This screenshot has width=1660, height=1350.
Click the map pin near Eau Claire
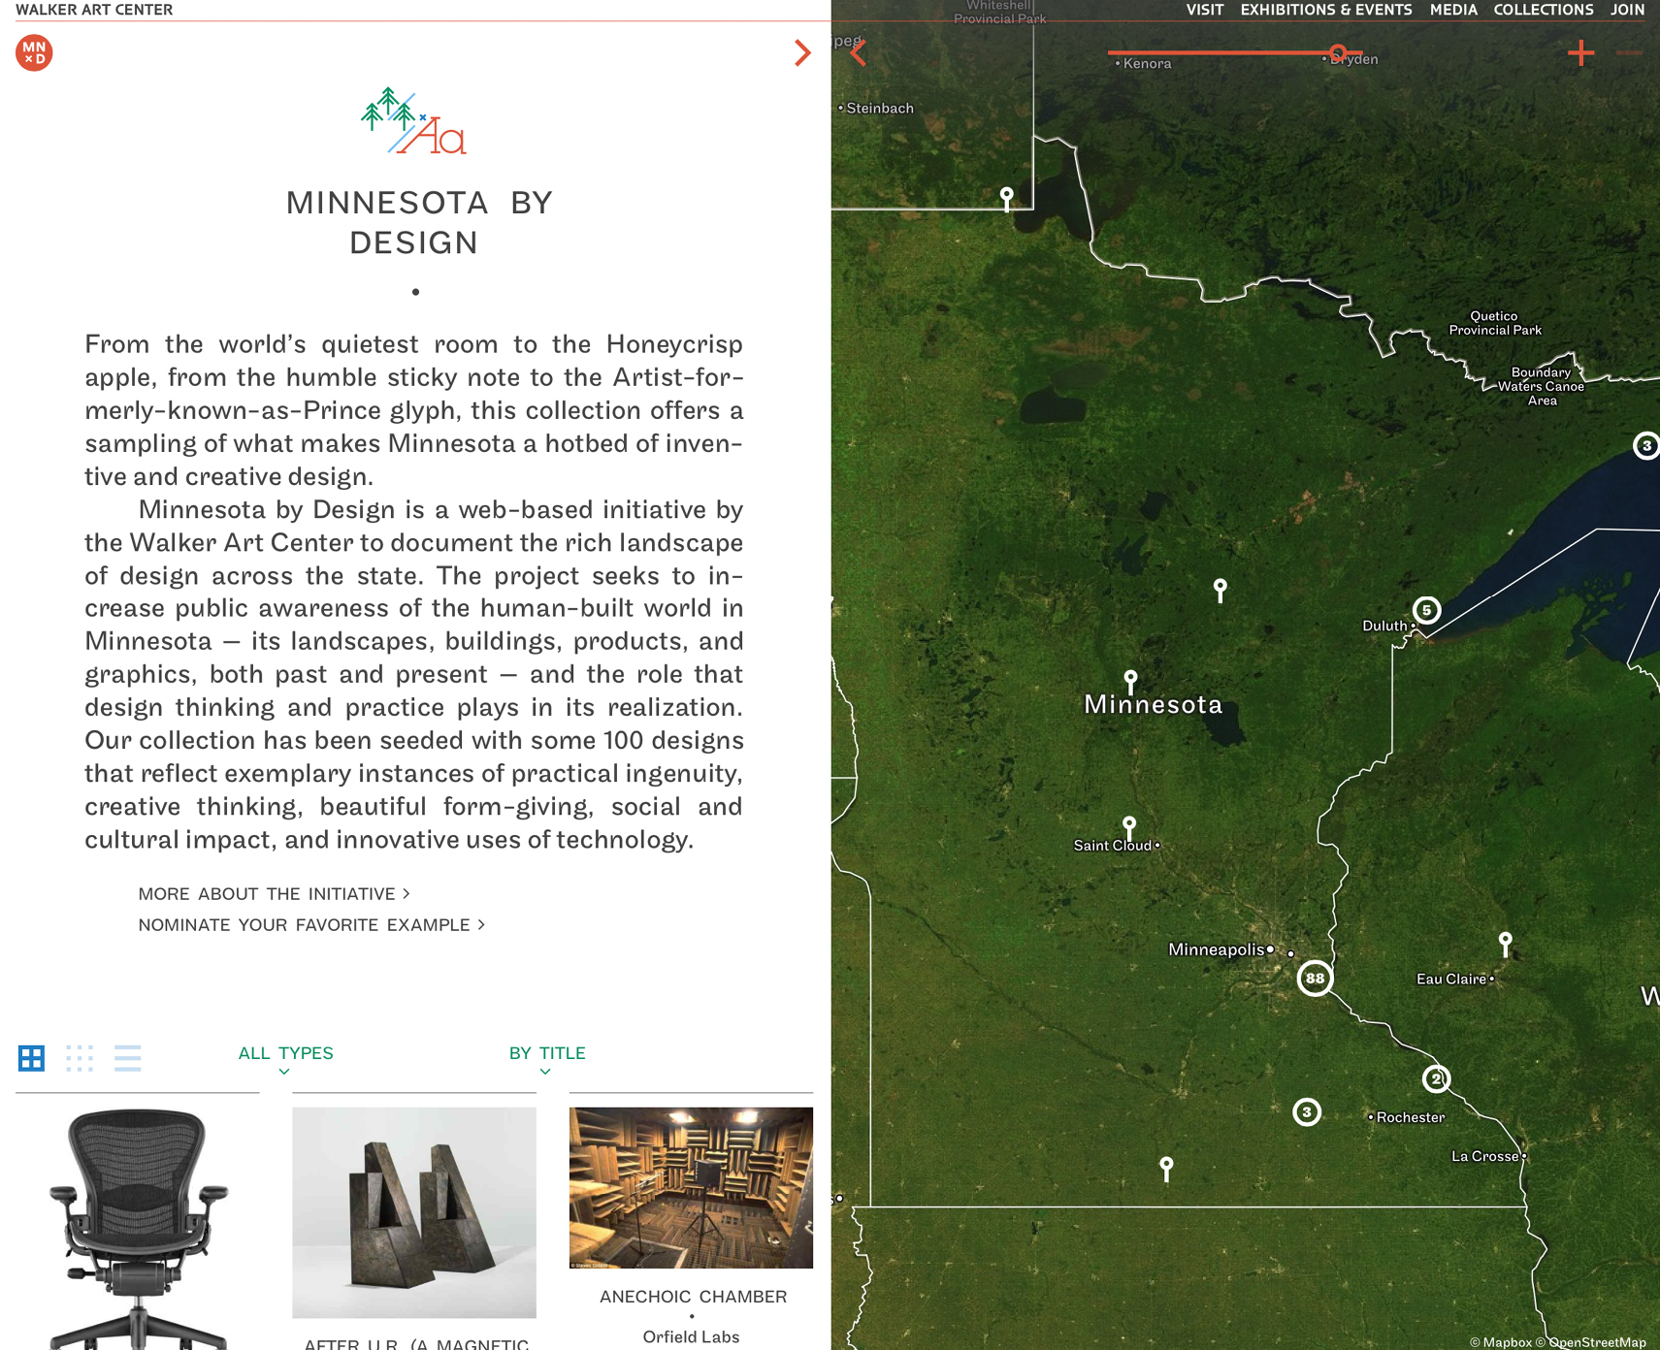pos(1505,944)
